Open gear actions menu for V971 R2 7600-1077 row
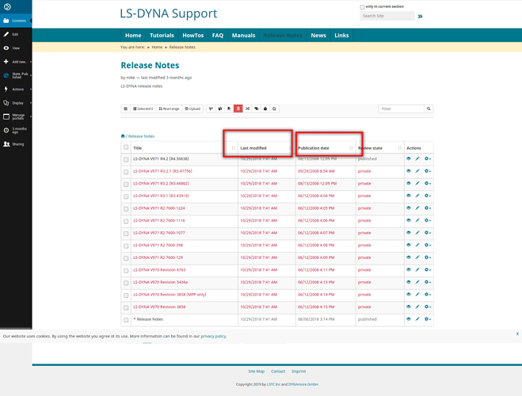This screenshot has height=396, width=522. click(428, 233)
